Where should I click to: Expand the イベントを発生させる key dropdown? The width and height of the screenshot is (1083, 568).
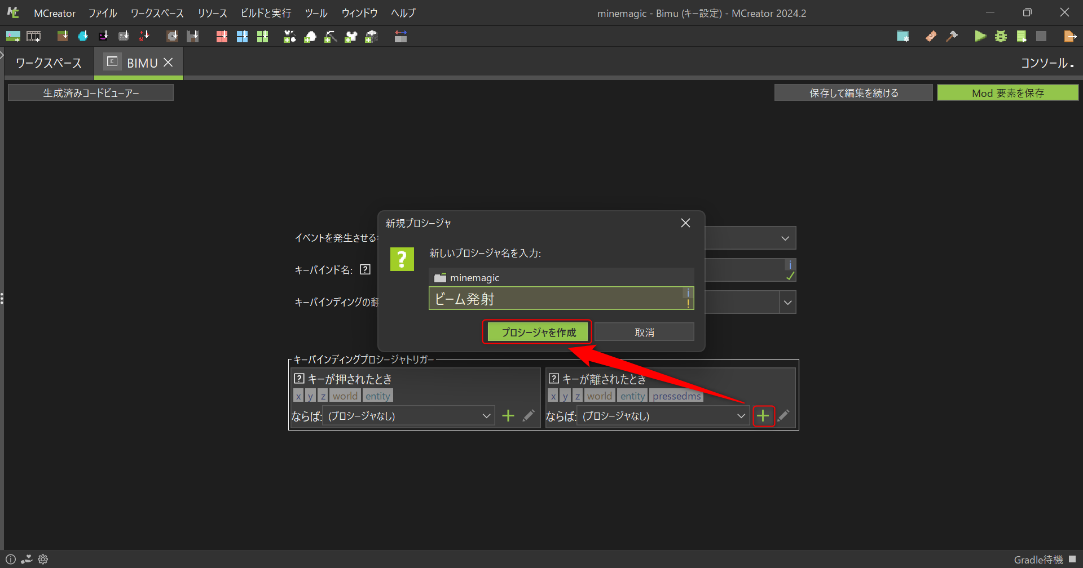785,238
